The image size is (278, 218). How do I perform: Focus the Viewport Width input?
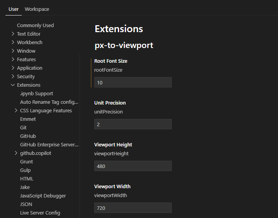tap(133, 208)
